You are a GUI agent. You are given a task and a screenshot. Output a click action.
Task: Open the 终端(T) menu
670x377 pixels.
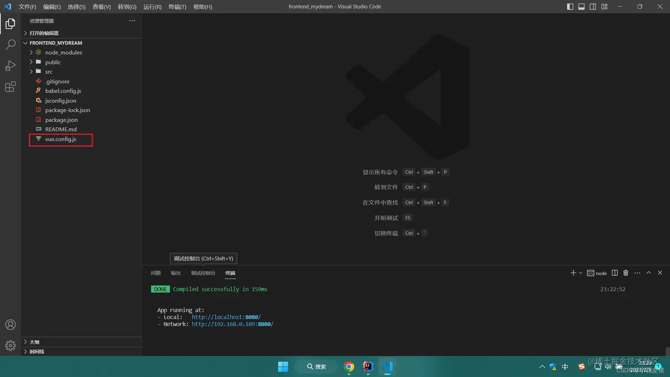click(177, 7)
